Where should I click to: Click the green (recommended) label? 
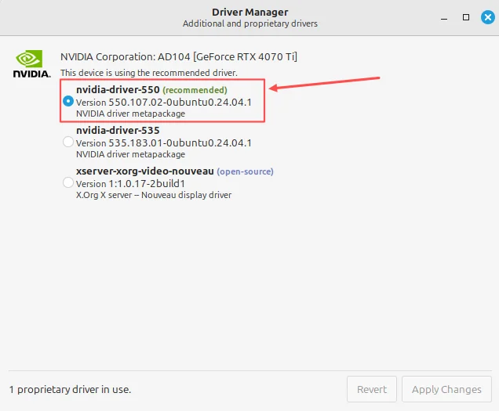195,90
